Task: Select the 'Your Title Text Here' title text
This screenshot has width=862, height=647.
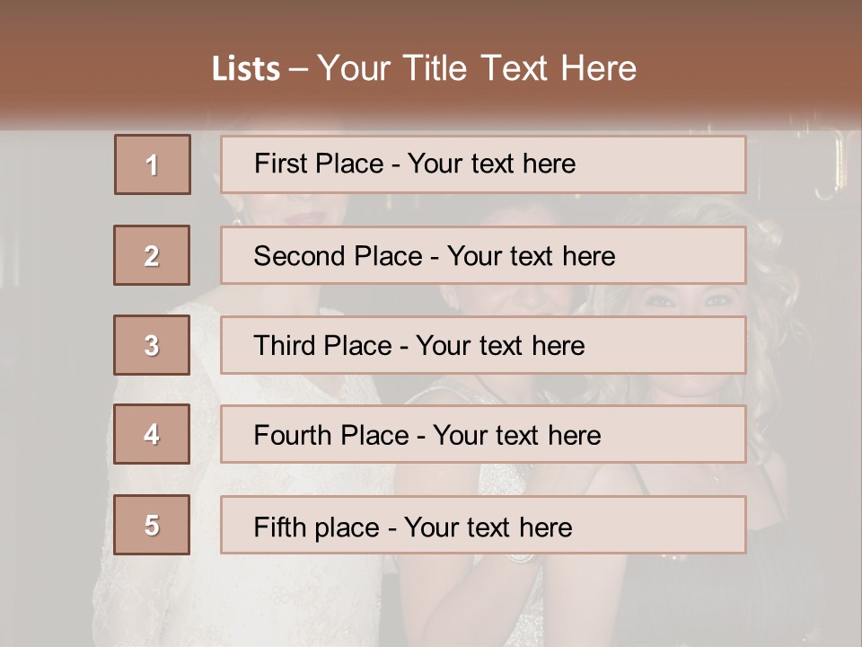Action: [477, 68]
